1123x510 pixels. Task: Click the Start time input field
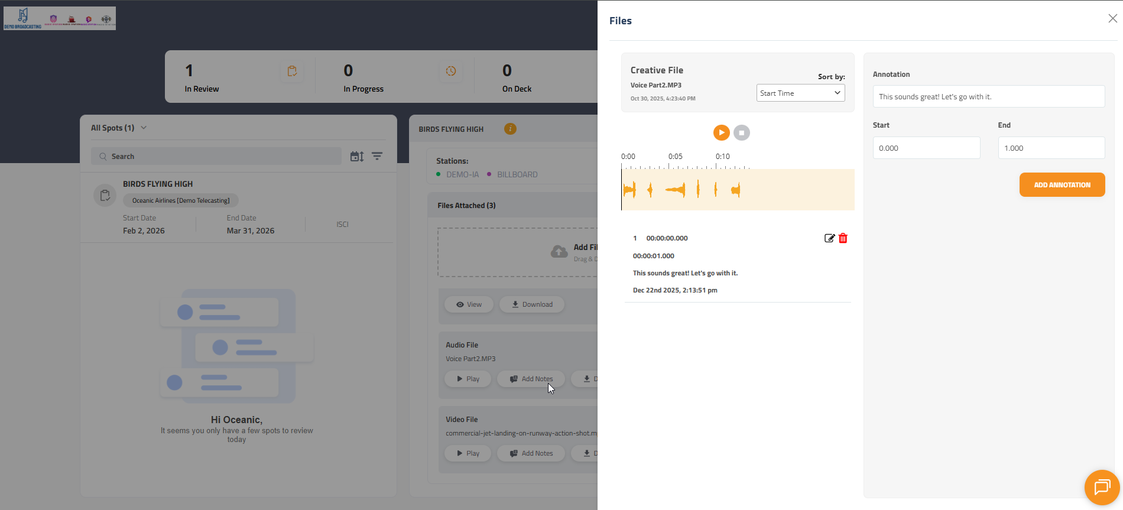926,148
